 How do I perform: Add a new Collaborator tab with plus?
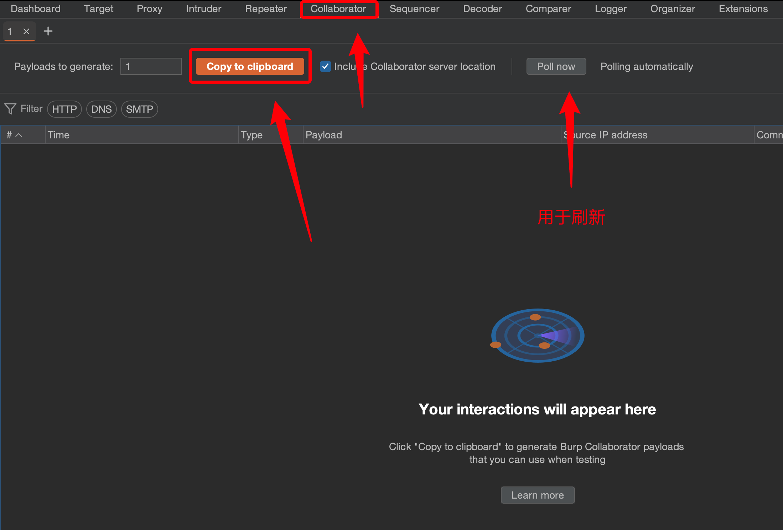click(x=48, y=31)
